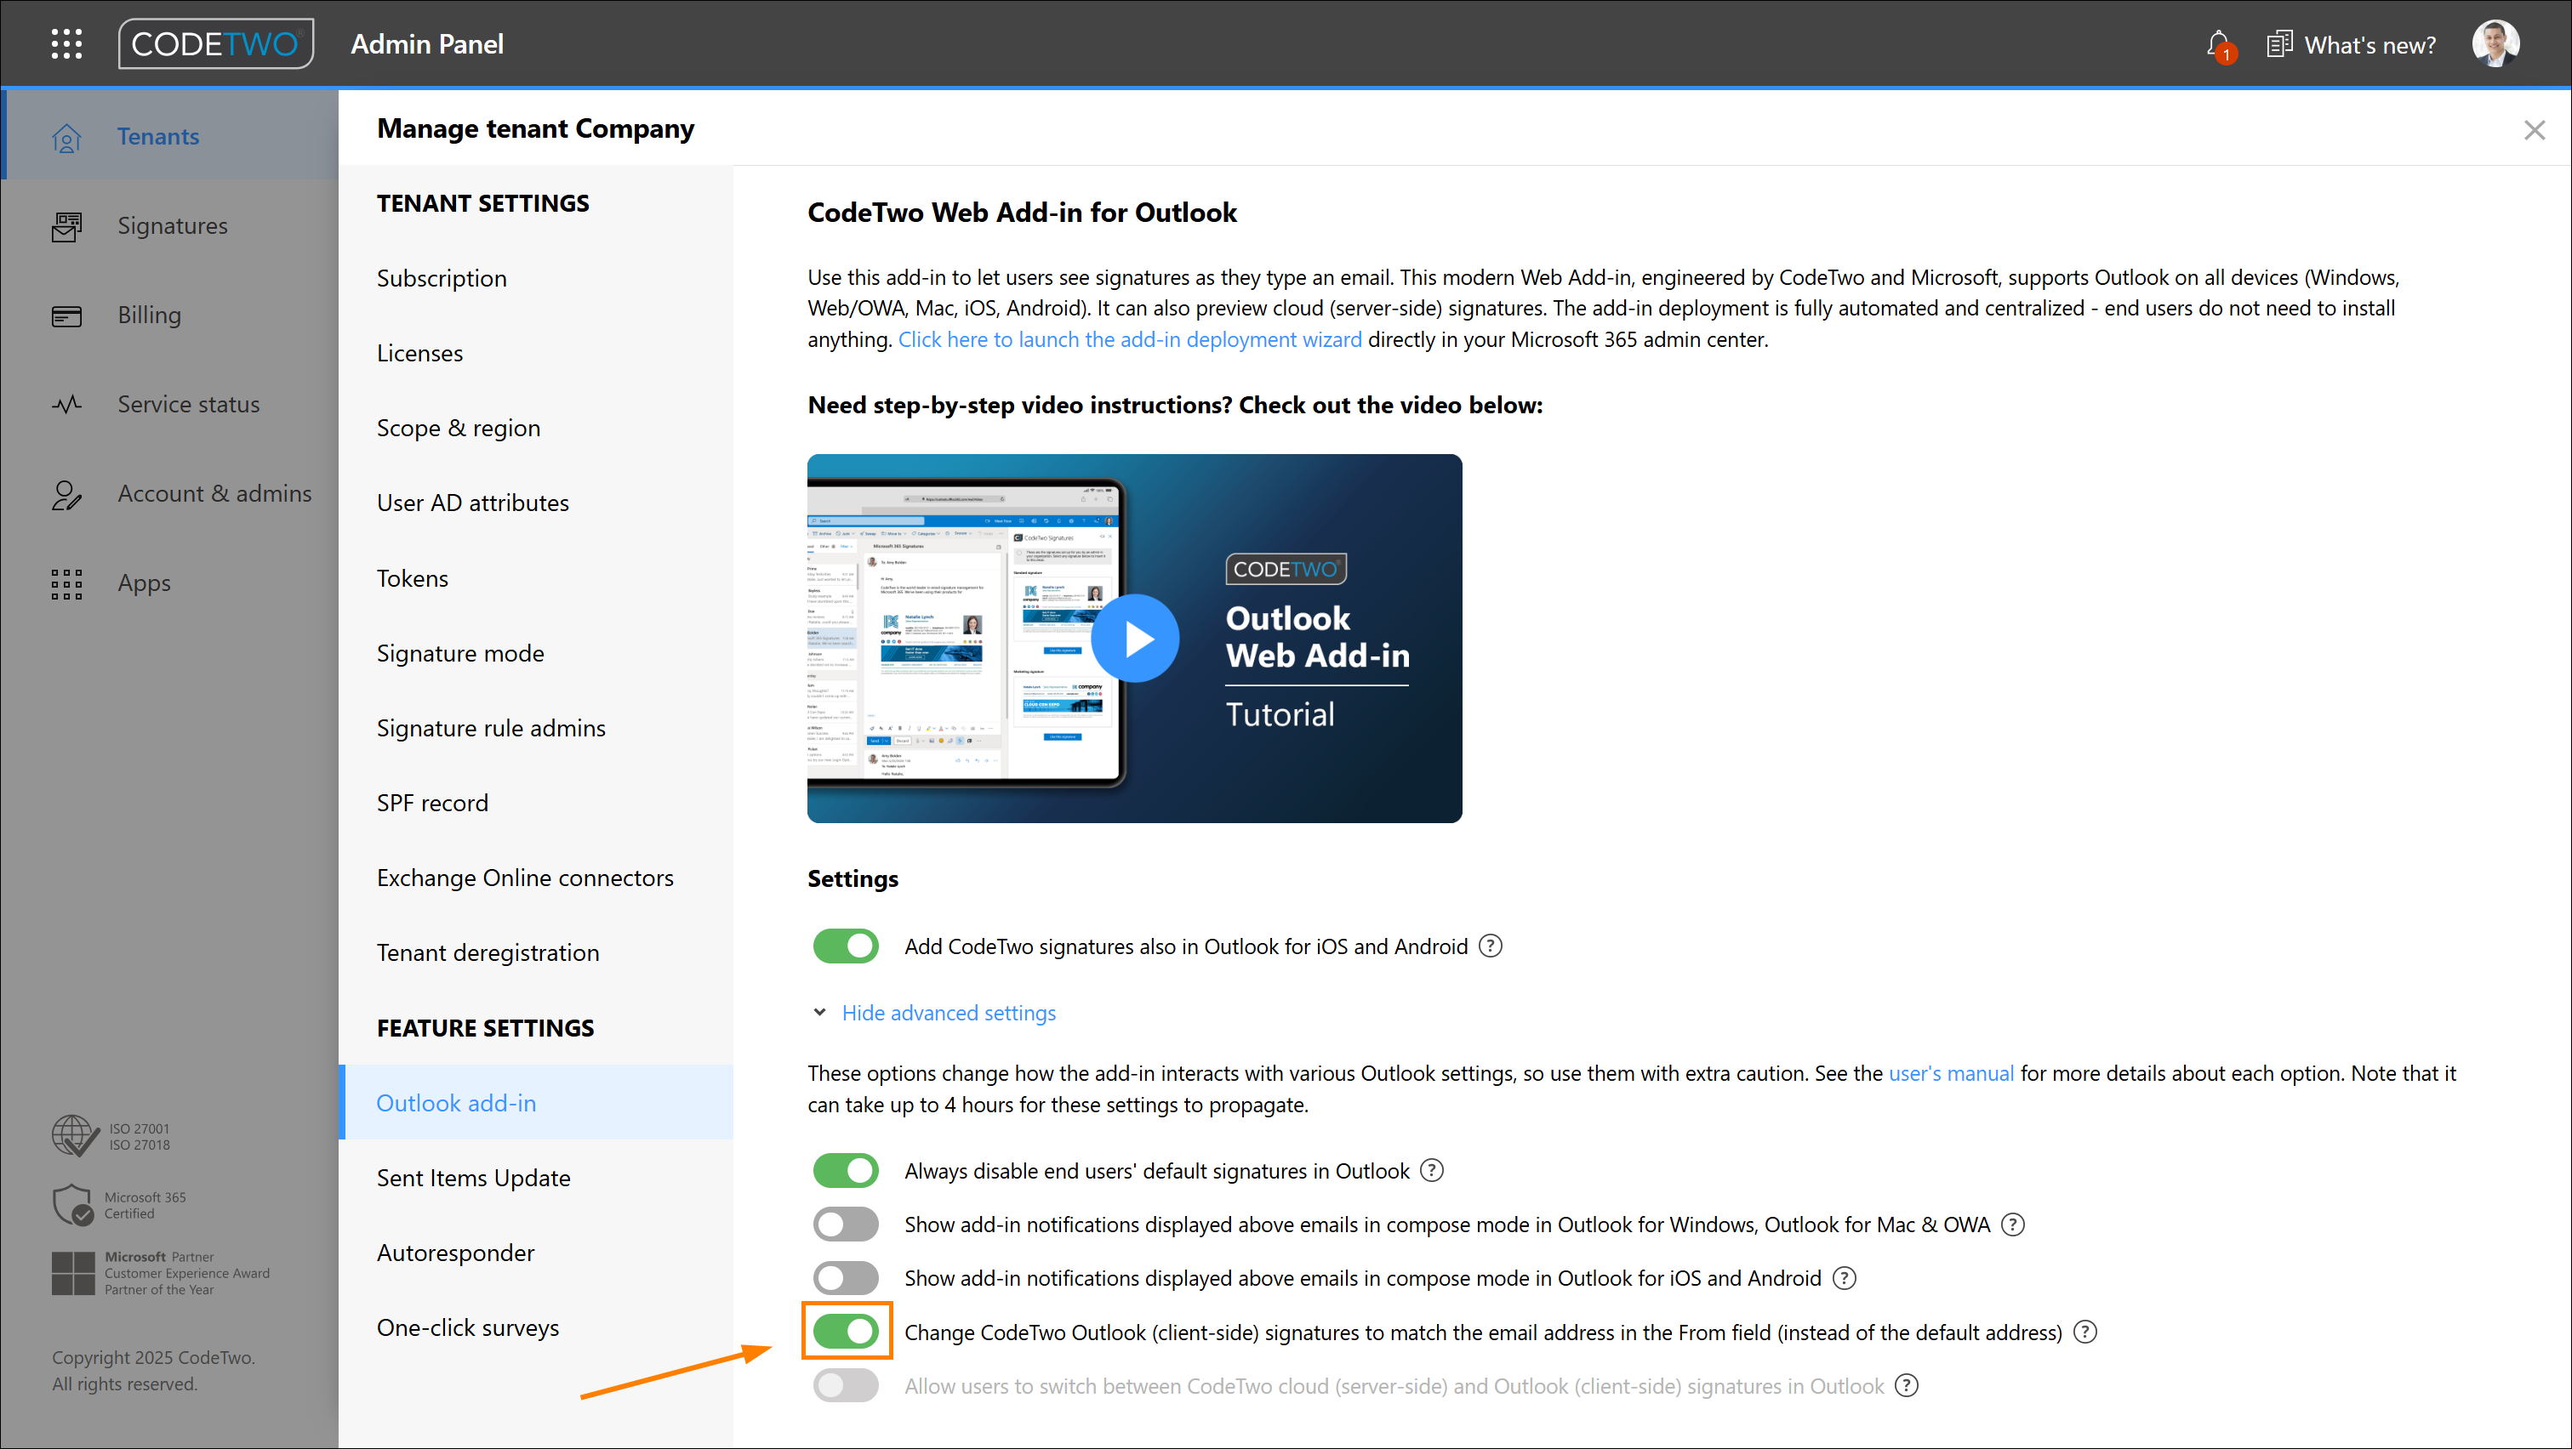Click the add-in deployment wizard link
Screen dimensions: 2572x1449
coord(1129,339)
